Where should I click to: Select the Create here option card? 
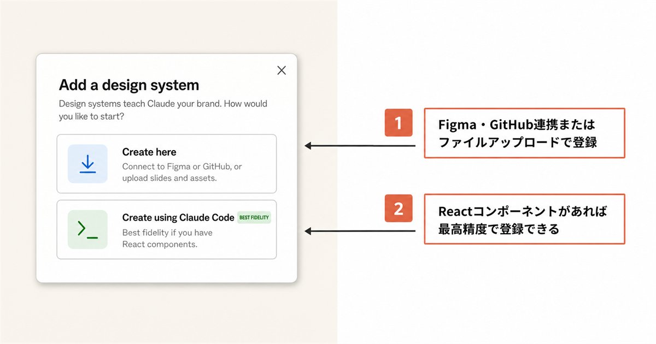tap(167, 164)
